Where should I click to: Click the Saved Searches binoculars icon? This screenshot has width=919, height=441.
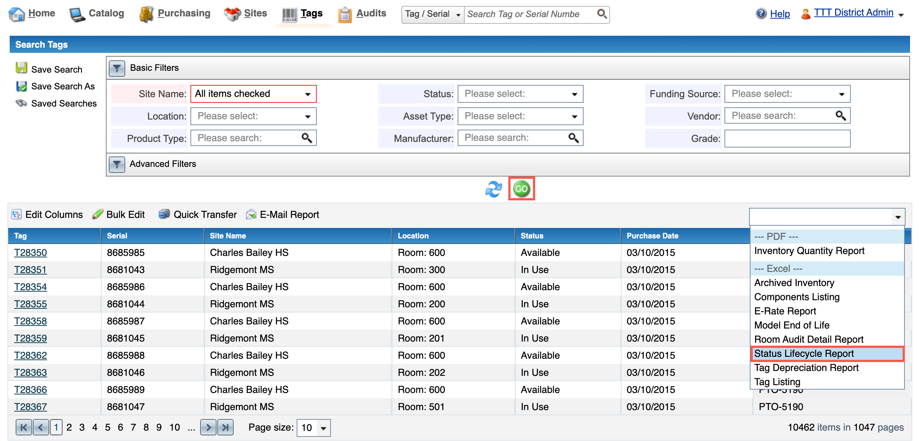[21, 103]
